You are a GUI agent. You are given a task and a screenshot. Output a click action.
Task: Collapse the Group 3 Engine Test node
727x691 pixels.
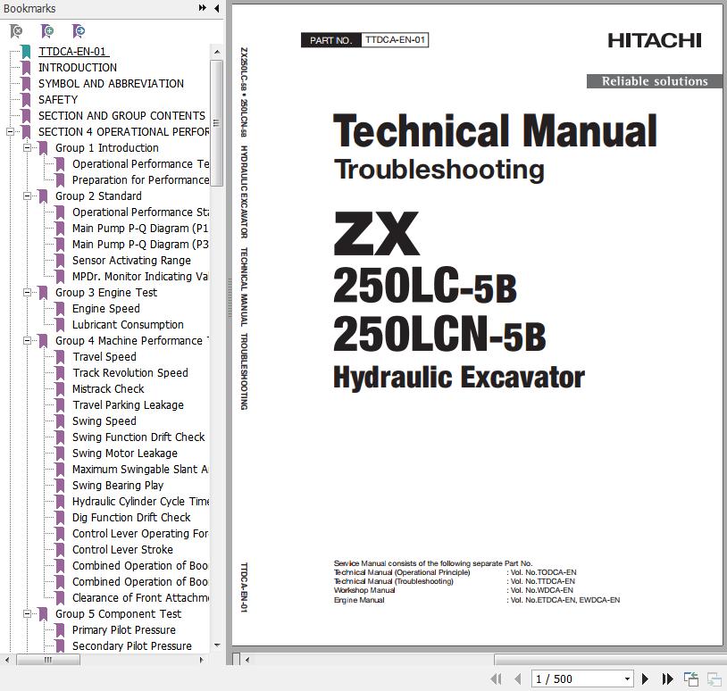coord(28,293)
